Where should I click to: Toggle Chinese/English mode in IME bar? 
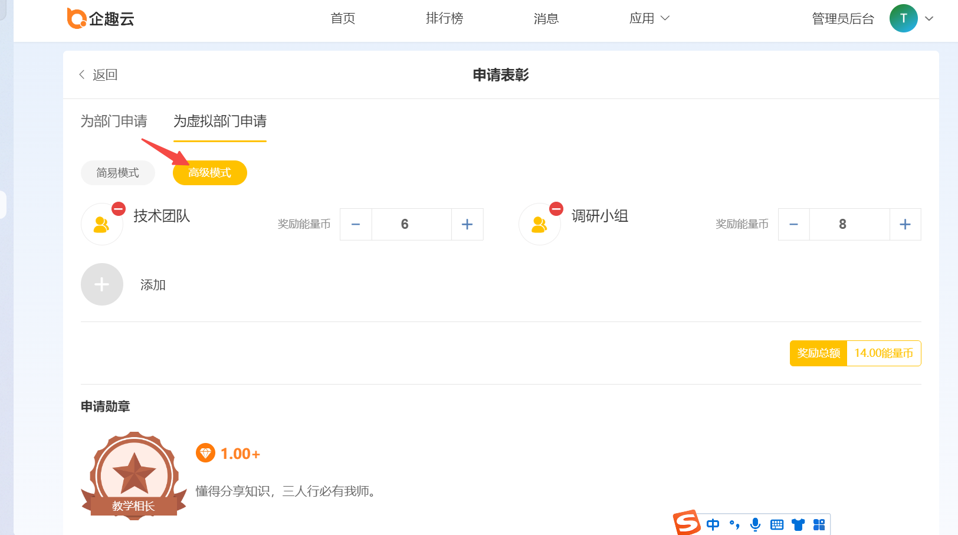click(x=713, y=524)
